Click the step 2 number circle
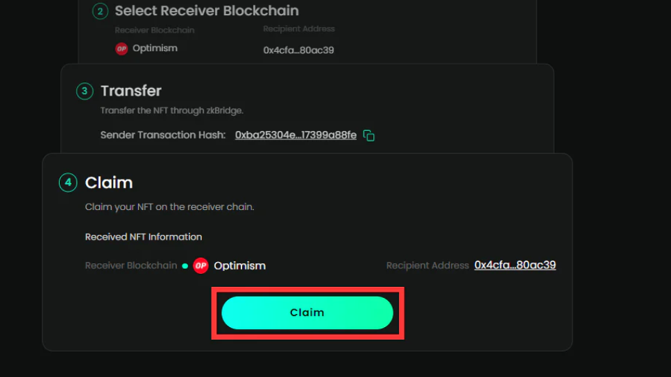Screen dimensions: 671x377 [100, 11]
